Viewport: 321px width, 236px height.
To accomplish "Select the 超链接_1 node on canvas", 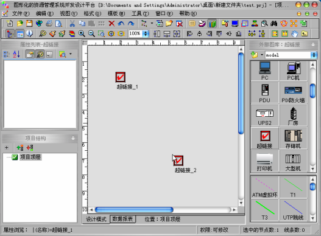I will coord(121,77).
